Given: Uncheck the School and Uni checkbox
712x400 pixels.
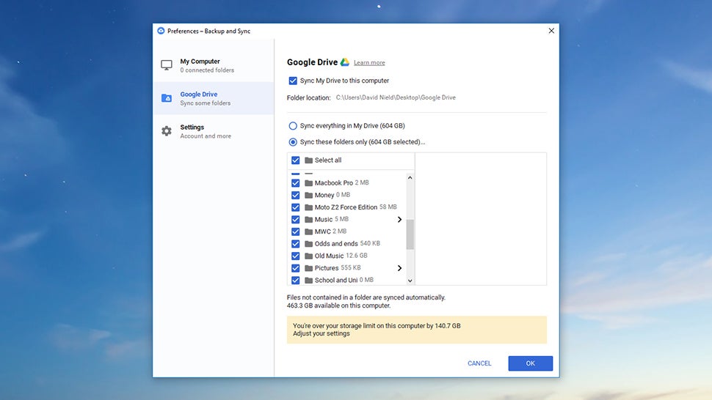Looking at the screenshot, I should (296, 281).
